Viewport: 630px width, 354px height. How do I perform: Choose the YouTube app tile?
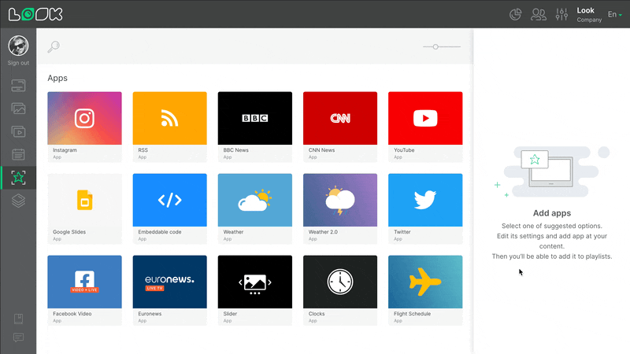(x=424, y=118)
